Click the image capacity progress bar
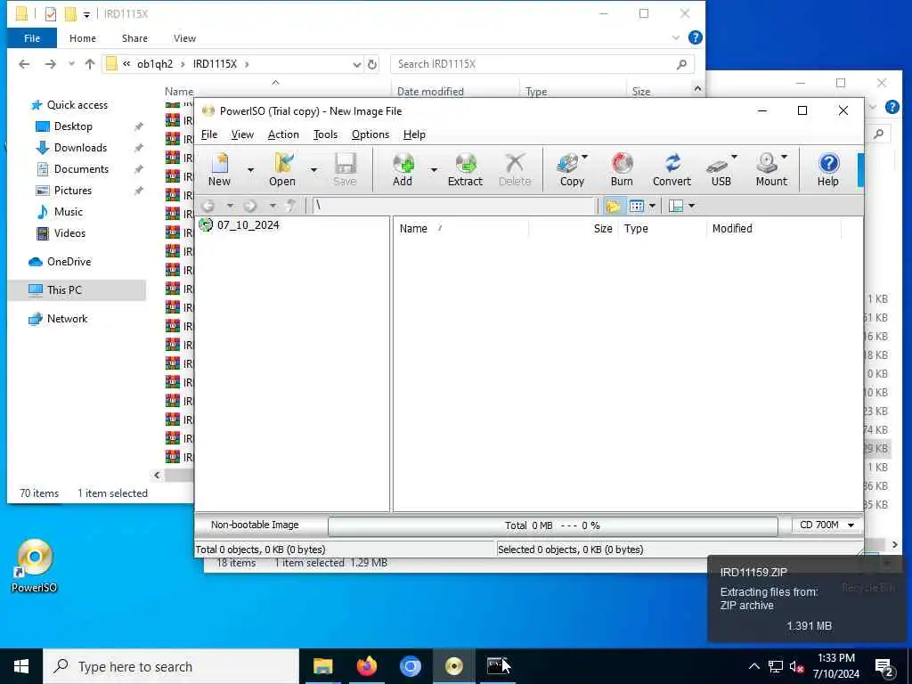 pyautogui.click(x=552, y=525)
